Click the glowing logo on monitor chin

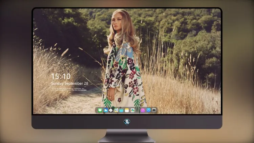(x=127, y=122)
